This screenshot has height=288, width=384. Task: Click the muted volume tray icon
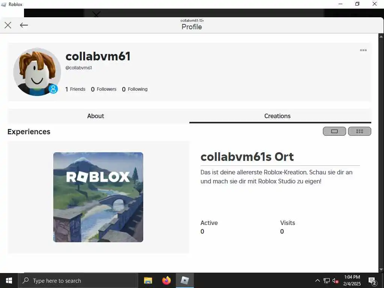coord(335,280)
